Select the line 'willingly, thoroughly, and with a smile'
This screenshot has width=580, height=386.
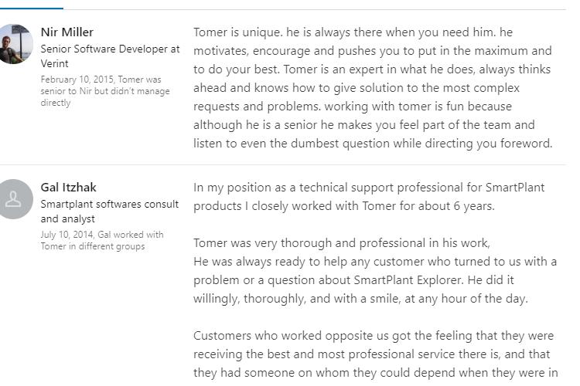tap(360, 299)
